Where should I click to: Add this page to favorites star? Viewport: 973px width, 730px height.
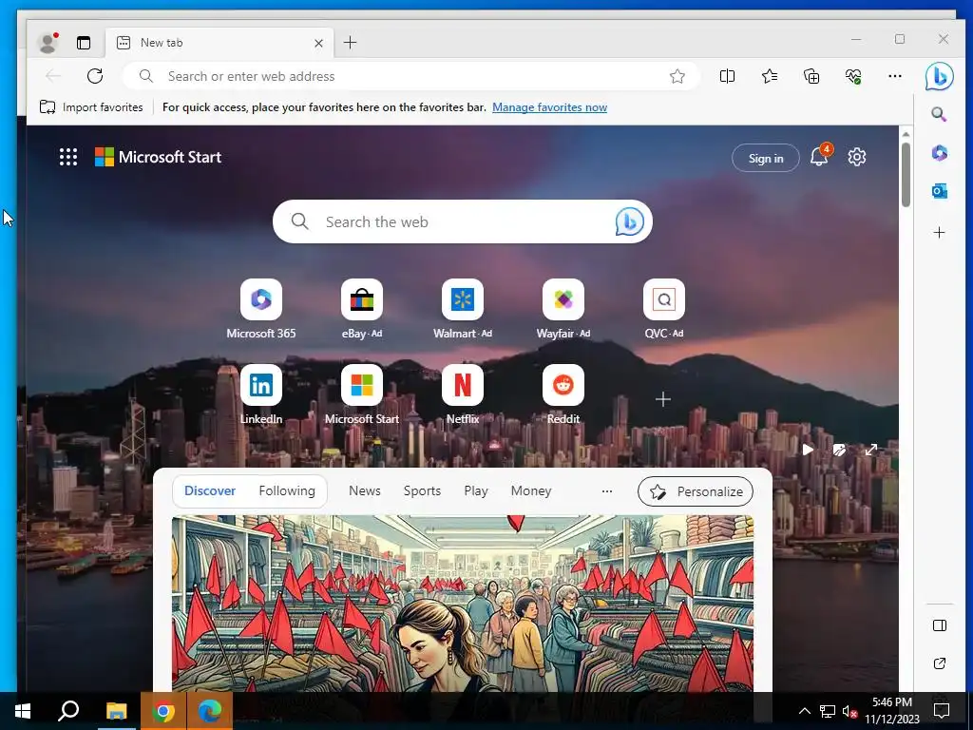pos(677,76)
